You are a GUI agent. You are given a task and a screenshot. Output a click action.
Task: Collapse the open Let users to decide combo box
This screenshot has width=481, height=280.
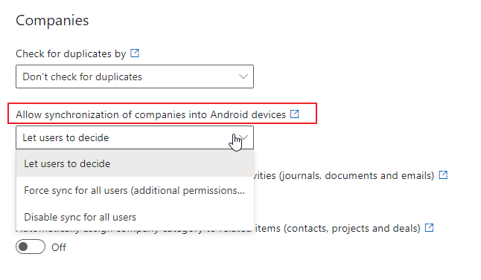coord(135,137)
